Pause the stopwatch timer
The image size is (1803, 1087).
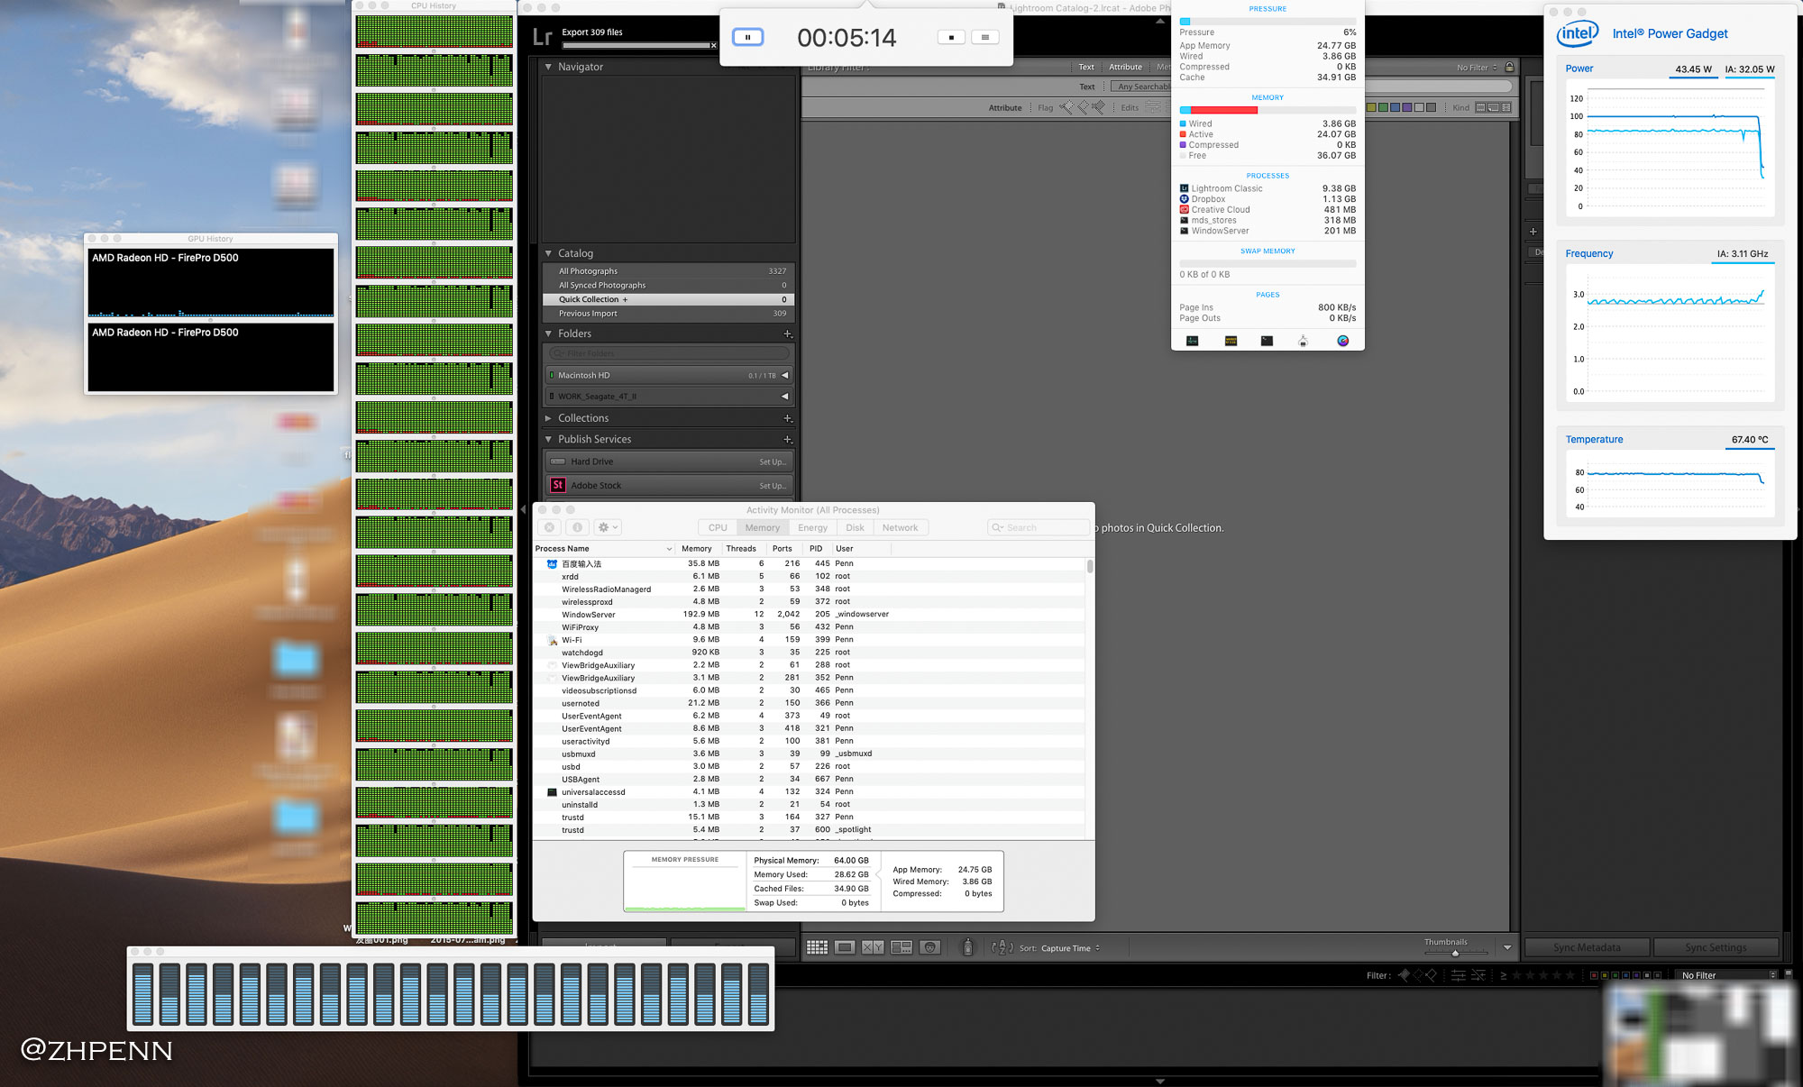point(747,37)
